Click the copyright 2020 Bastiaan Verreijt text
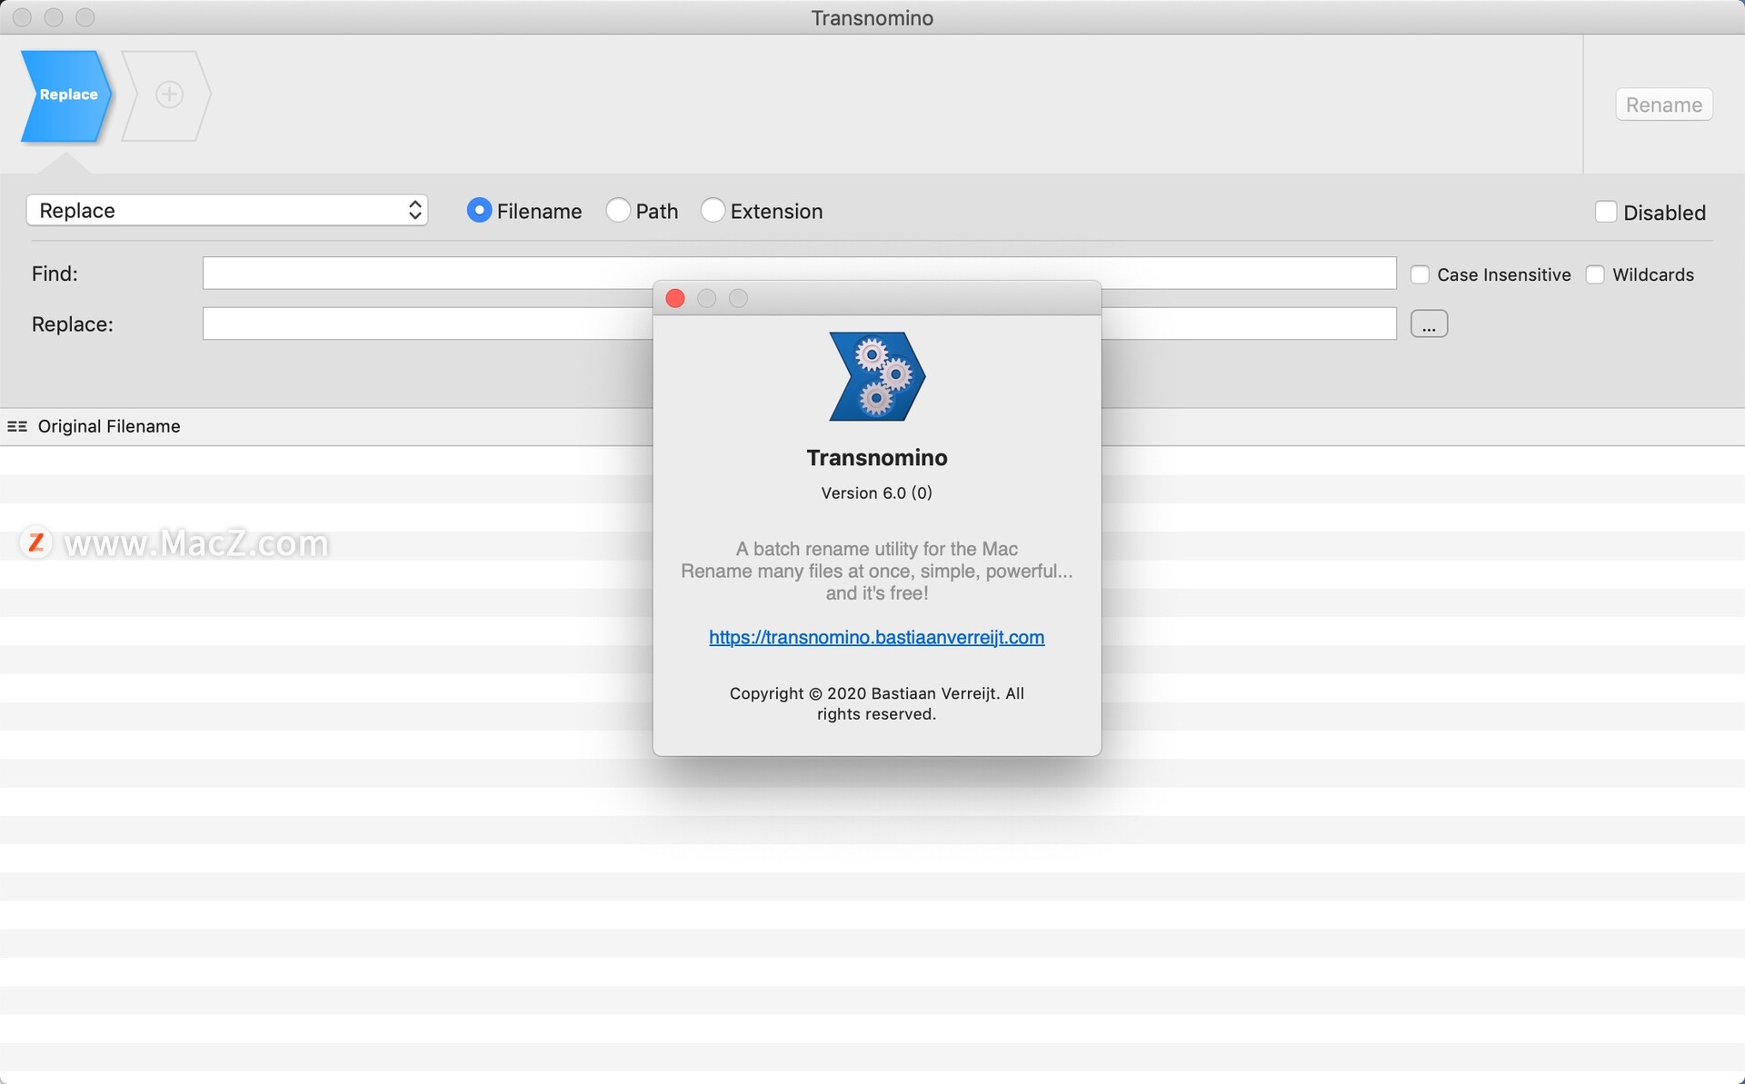This screenshot has height=1084, width=1745. pyautogui.click(x=876, y=703)
